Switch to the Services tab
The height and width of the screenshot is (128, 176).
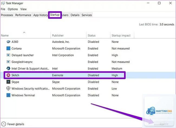pos(87,15)
